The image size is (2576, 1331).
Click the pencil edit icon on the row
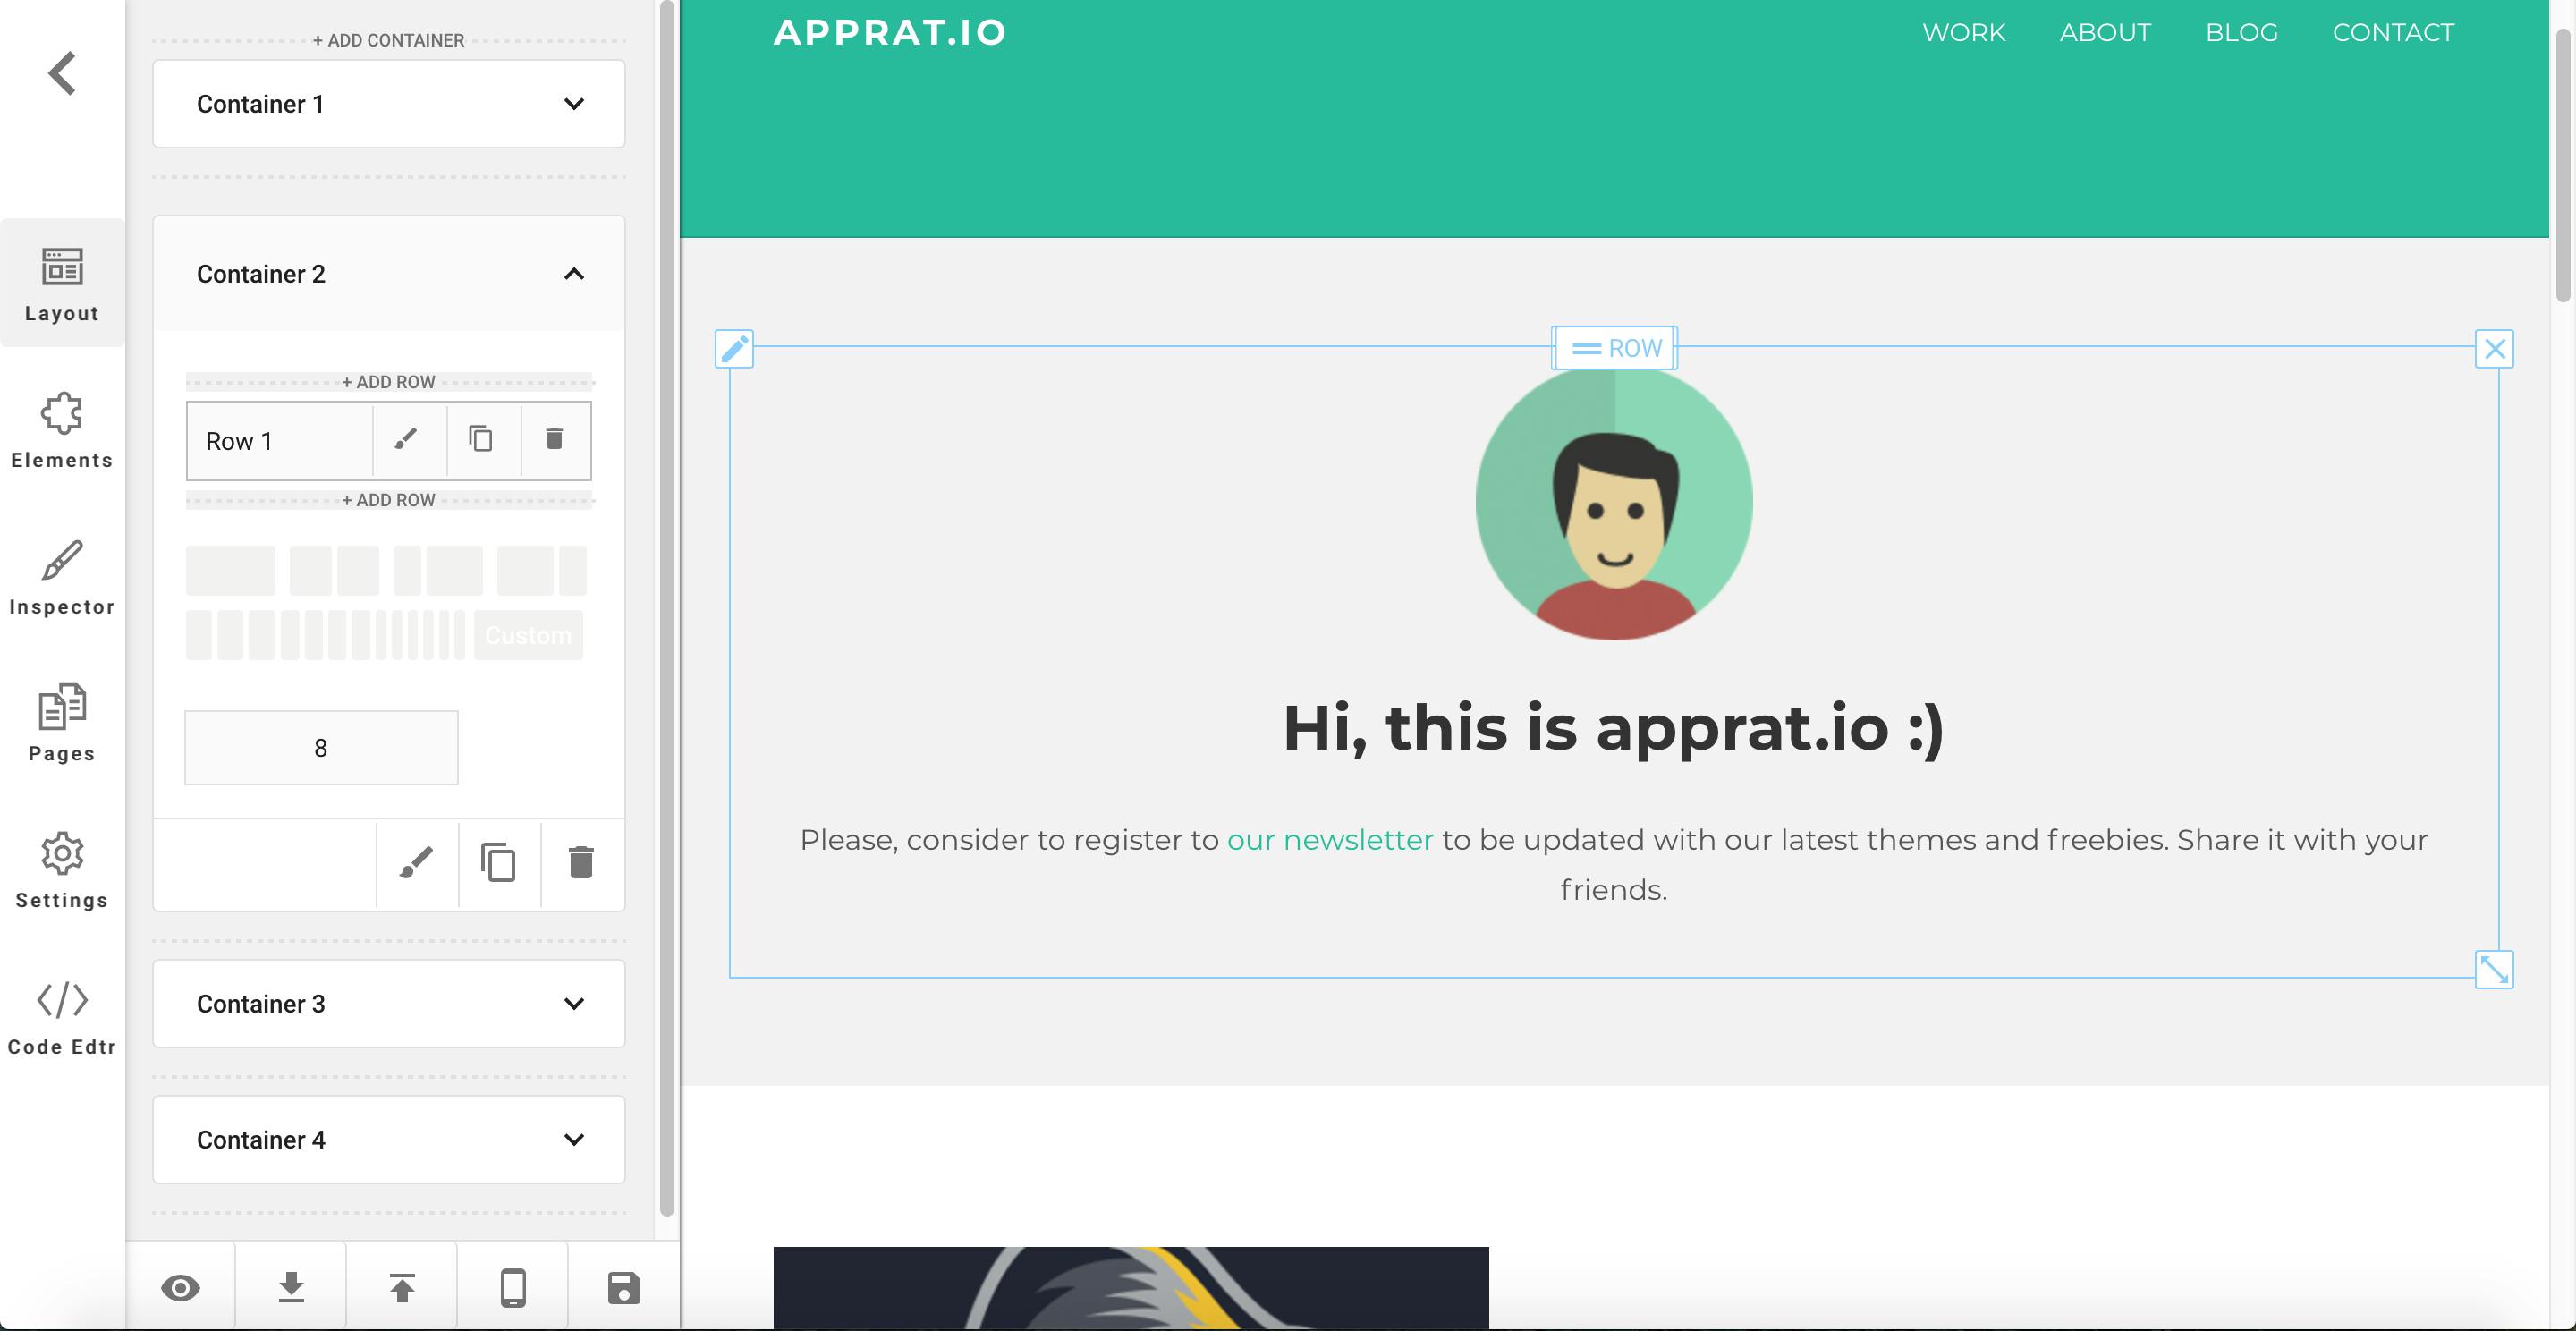734,349
